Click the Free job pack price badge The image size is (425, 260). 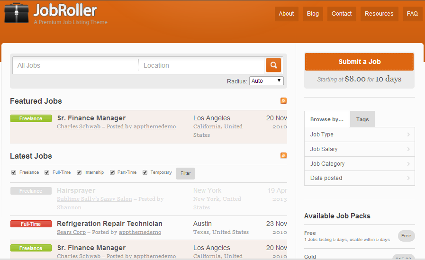(x=406, y=236)
